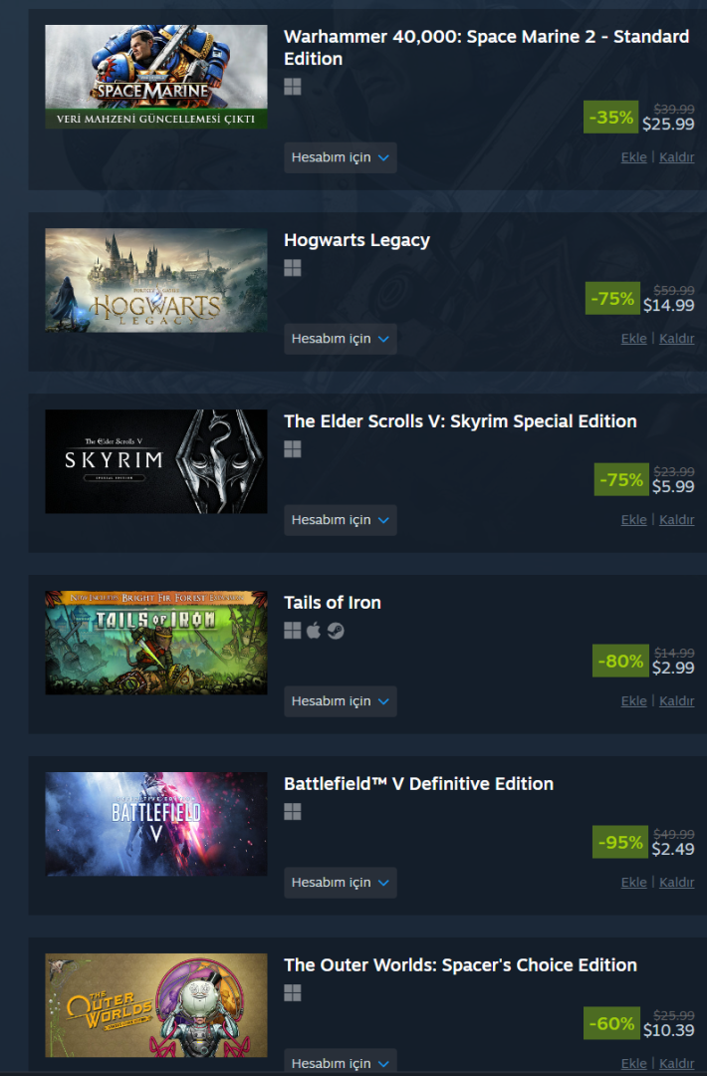This screenshot has height=1076, width=707.
Task: Expand 'Hesabım için' dropdown for Battlefield V
Action: click(x=341, y=882)
